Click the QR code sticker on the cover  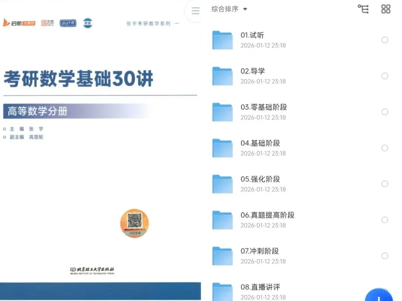pyautogui.click(x=134, y=223)
